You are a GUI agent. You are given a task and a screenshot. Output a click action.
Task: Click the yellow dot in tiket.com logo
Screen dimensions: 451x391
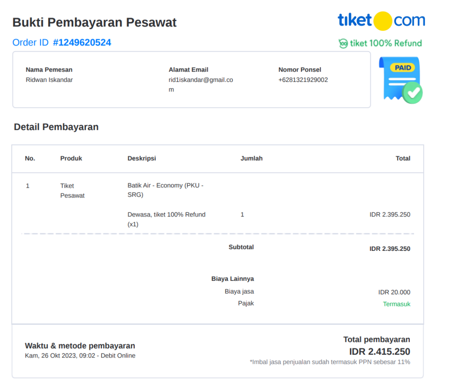pyautogui.click(x=383, y=21)
